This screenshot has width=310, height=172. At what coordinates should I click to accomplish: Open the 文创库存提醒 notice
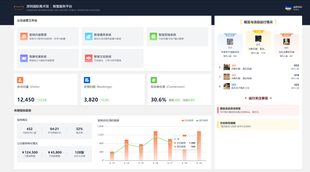coord(258,124)
